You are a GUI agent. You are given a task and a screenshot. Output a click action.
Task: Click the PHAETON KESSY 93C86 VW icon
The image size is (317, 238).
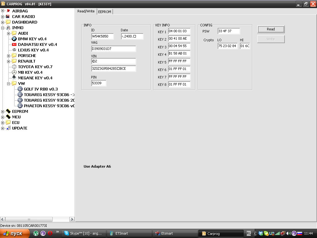[20, 106]
